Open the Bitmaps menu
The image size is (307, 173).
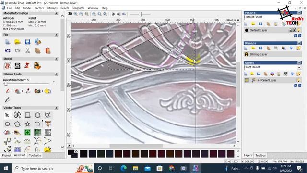point(52,8)
